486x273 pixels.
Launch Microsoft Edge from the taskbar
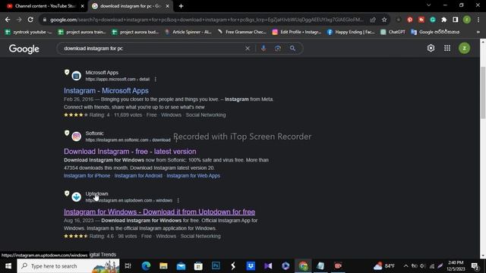(146, 266)
